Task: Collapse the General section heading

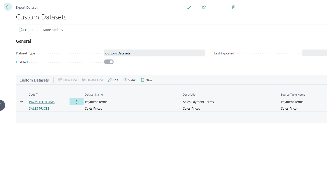Action: (x=24, y=41)
